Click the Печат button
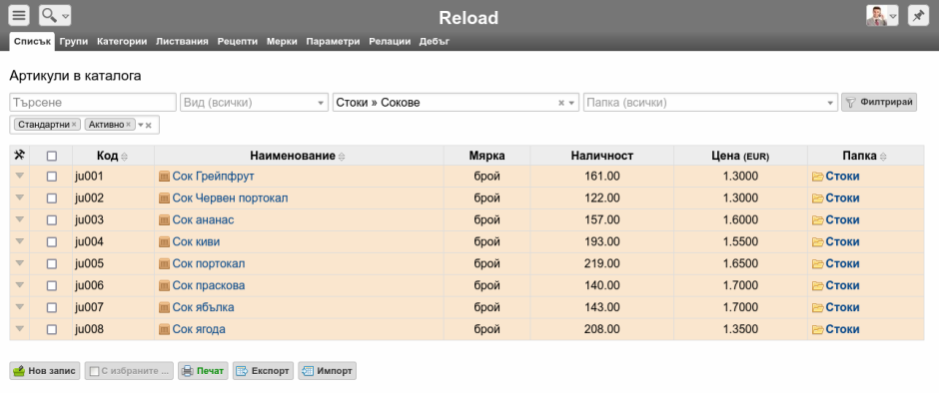 tap(203, 371)
